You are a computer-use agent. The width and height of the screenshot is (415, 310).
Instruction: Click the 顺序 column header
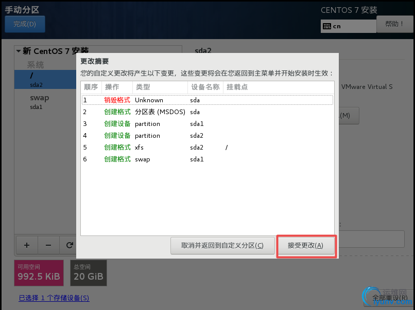coord(91,87)
